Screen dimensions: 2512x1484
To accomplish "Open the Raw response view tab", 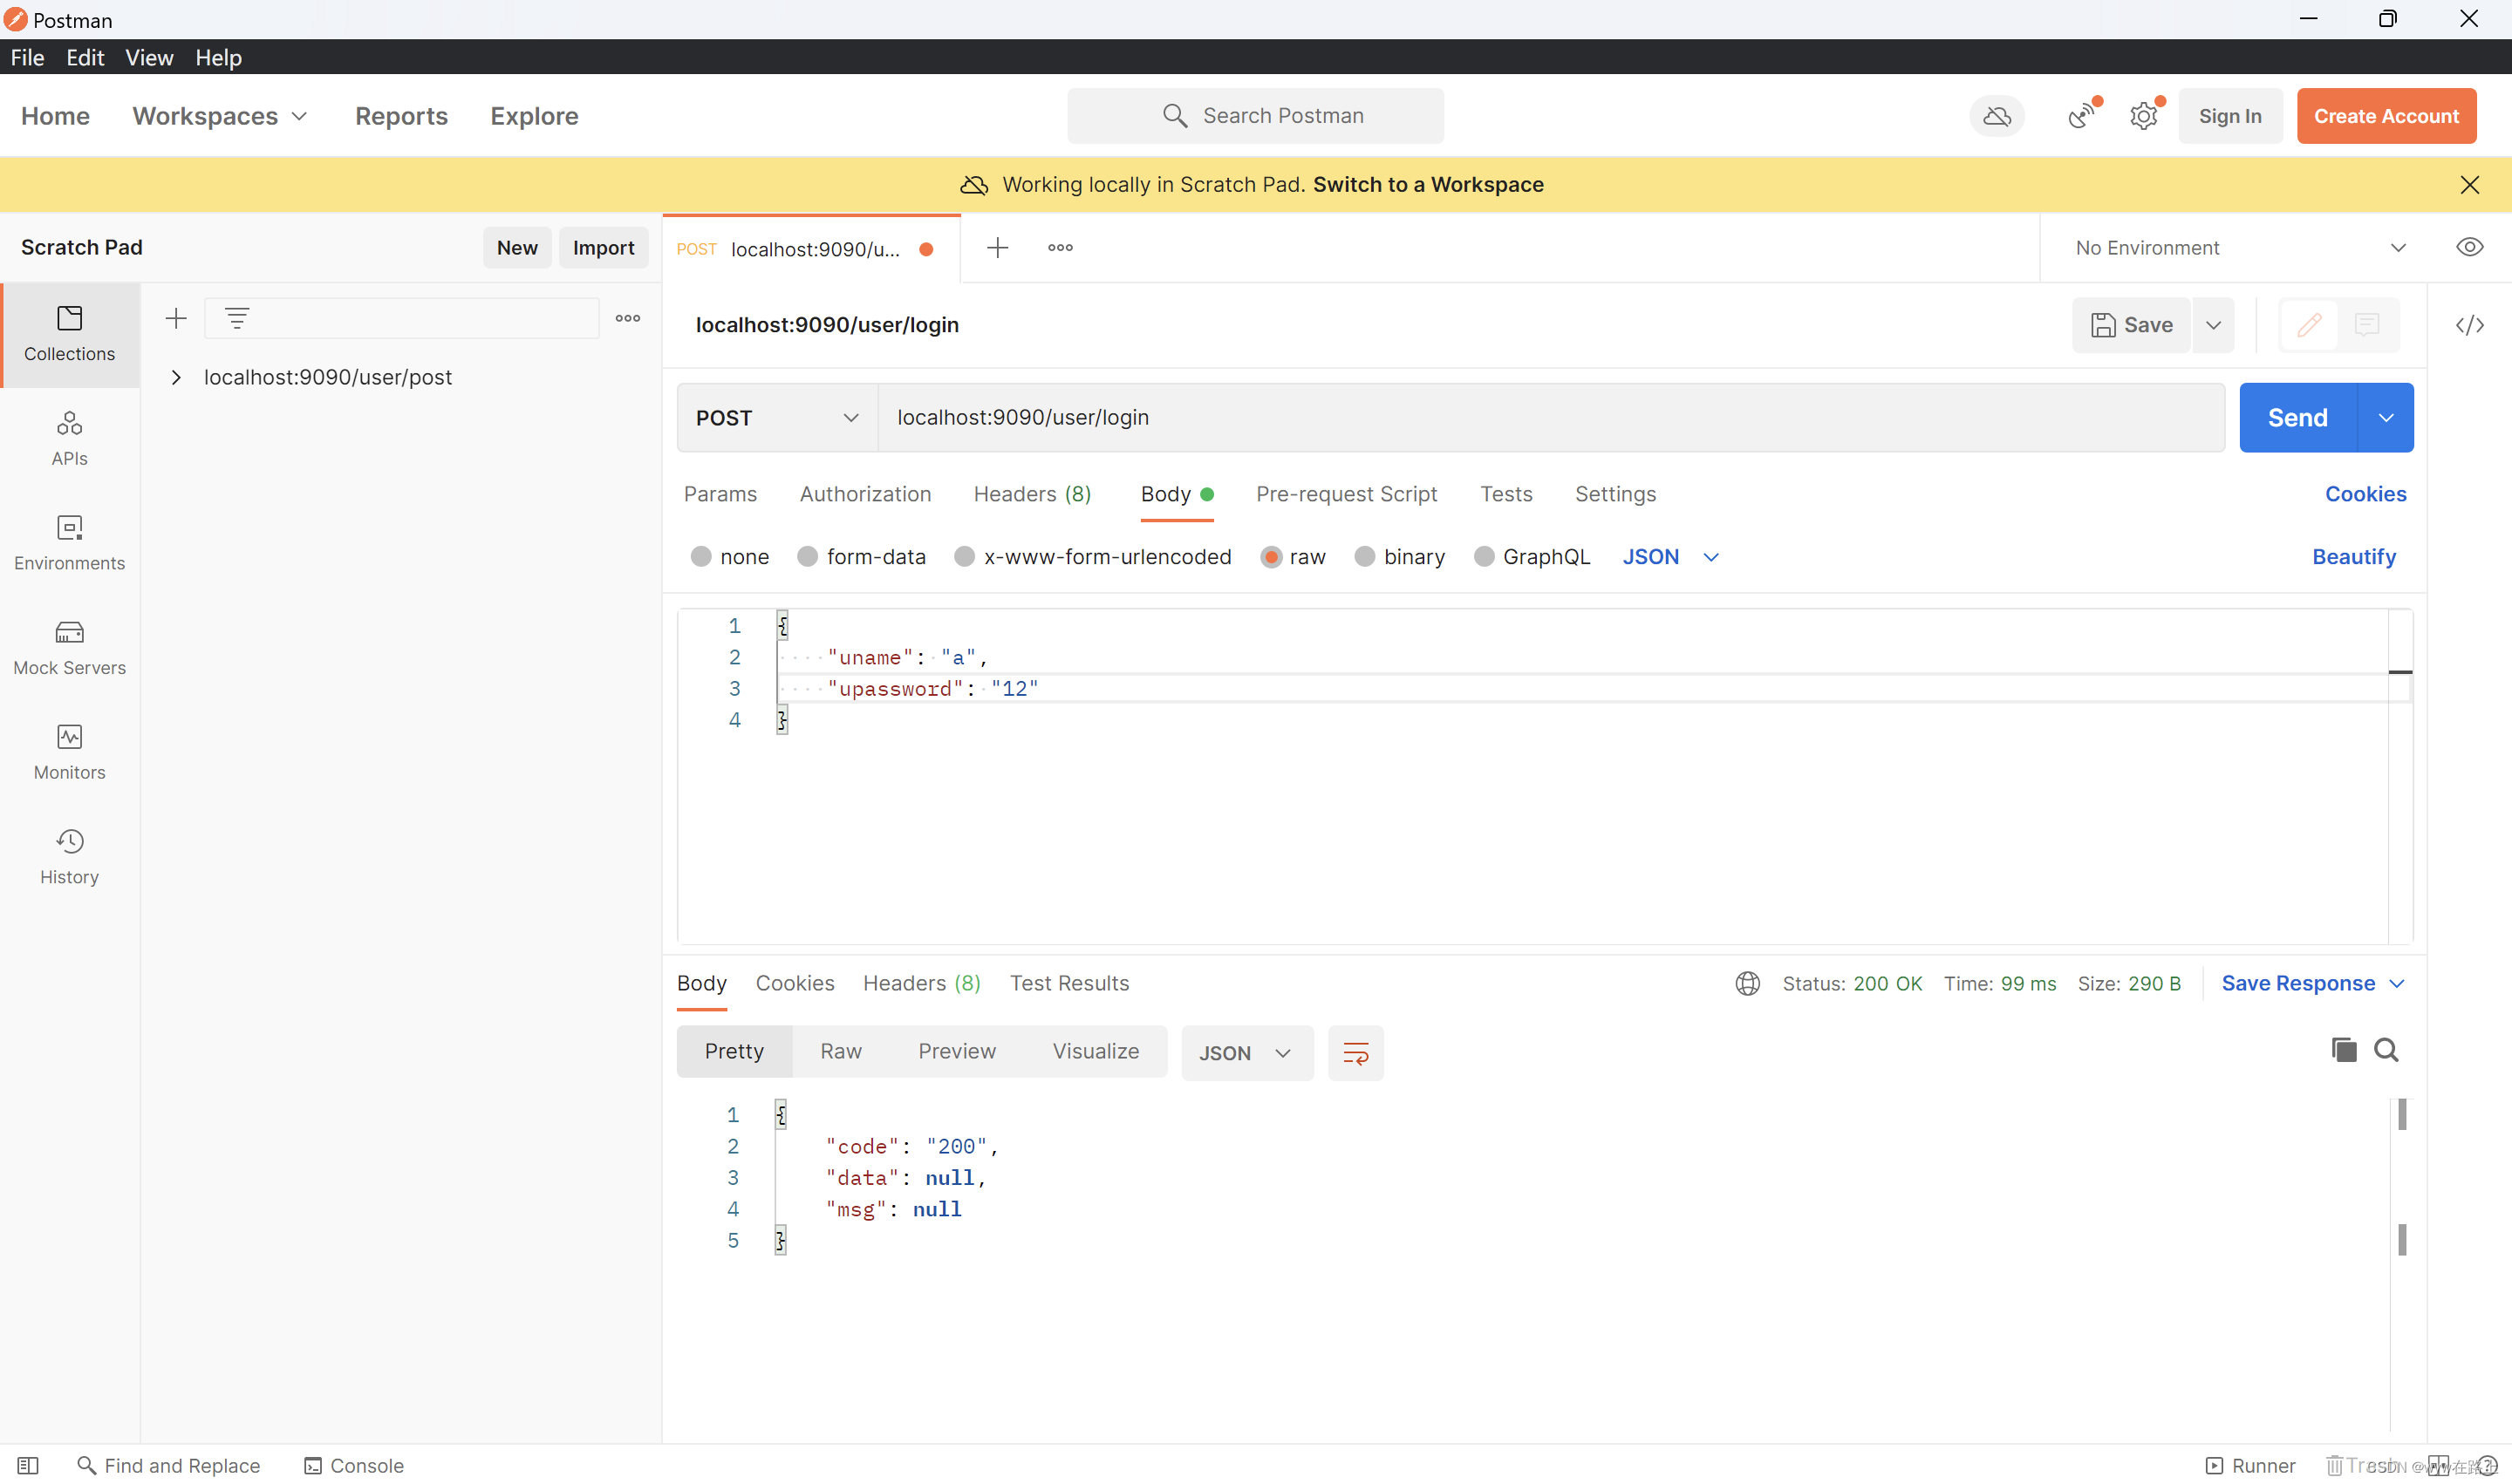I will point(840,1051).
